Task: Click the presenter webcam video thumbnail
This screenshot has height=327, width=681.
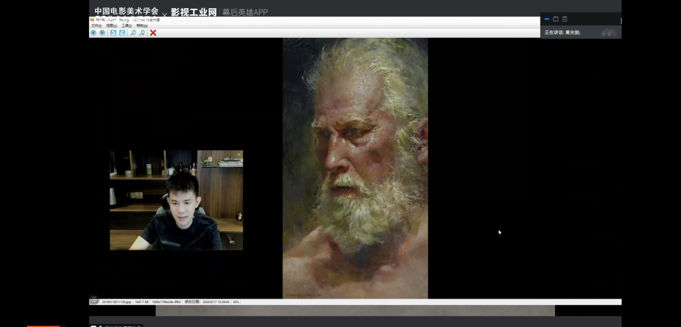Action: 176,200
